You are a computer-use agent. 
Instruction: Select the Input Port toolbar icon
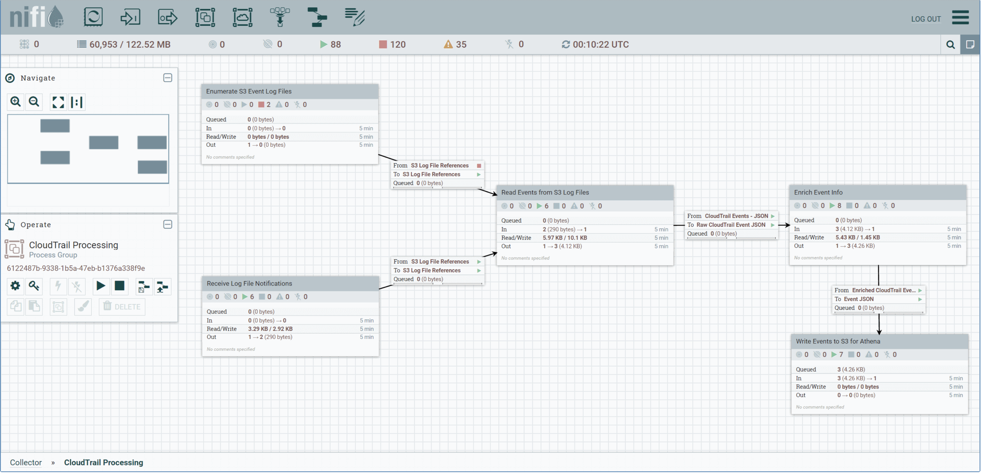coord(130,17)
